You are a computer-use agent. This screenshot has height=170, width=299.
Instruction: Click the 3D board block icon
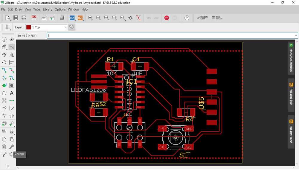[x=62, y=18]
